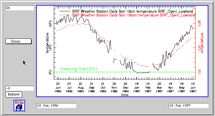Click the red 100cm soil temperature legend entry
The width and height of the screenshot is (215, 116).
pos(127,15)
